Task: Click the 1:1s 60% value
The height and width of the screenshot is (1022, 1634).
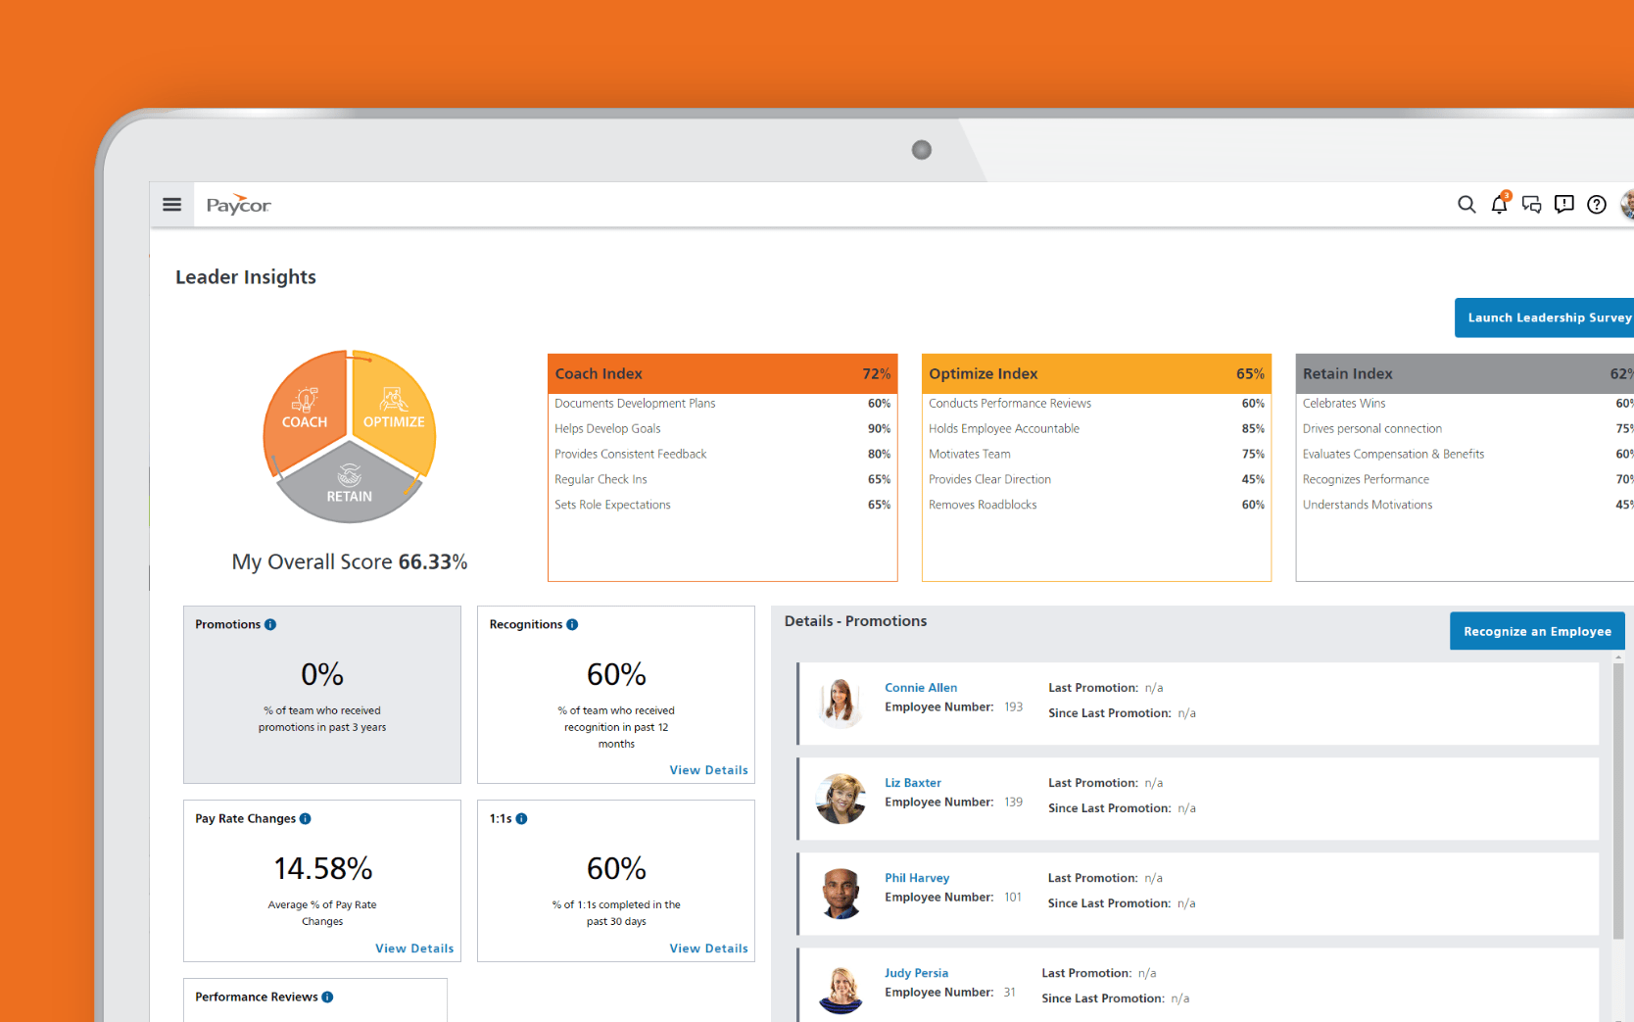Action: click(x=616, y=869)
